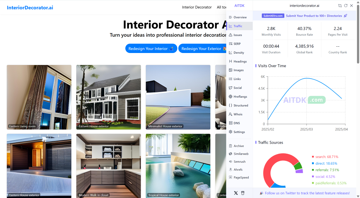Open the Minimalist House exterior thumbnail
Image resolution: width=360 pixels, height=198 pixels.
[x=178, y=97]
